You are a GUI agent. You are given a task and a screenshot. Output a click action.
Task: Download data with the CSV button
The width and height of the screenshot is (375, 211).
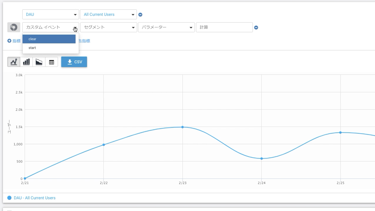click(74, 62)
